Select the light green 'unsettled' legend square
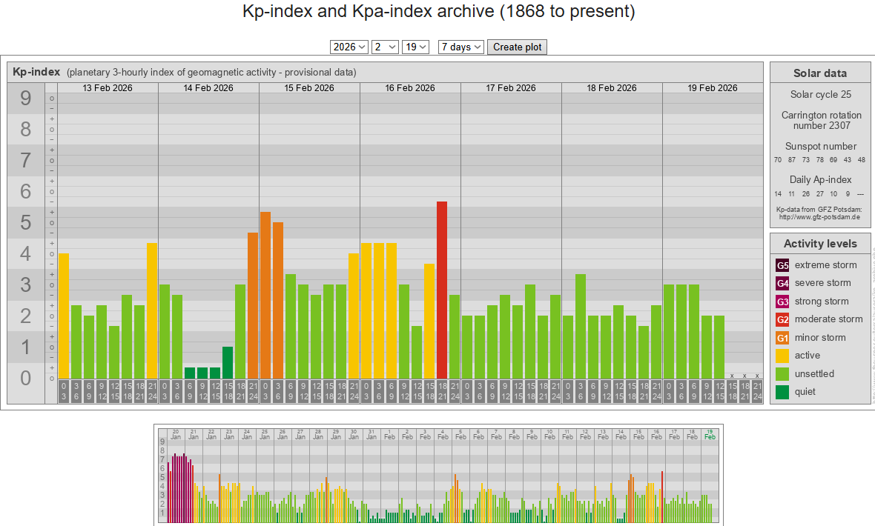The width and height of the screenshot is (875, 526). (782, 374)
